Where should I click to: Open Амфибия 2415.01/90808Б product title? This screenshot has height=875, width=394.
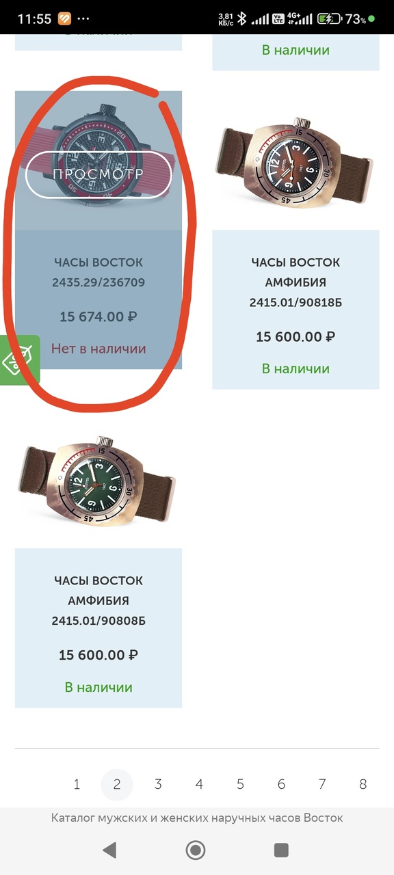[x=98, y=601]
